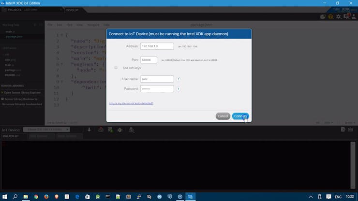Click the console vertical scrollbar

(x=353, y=165)
